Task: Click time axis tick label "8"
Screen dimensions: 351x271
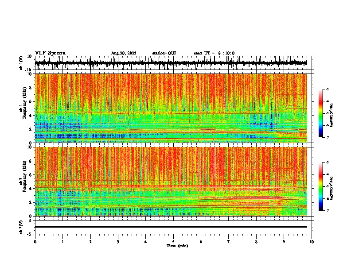Action: click(256, 242)
